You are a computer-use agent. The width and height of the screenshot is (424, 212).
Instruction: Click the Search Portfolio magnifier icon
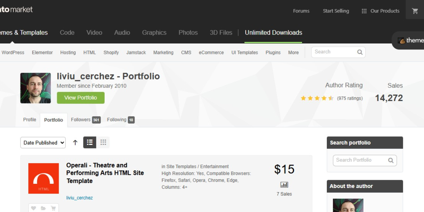tap(391, 160)
